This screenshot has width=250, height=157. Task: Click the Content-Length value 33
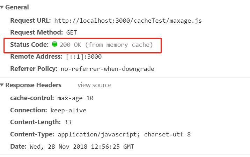(x=68, y=122)
